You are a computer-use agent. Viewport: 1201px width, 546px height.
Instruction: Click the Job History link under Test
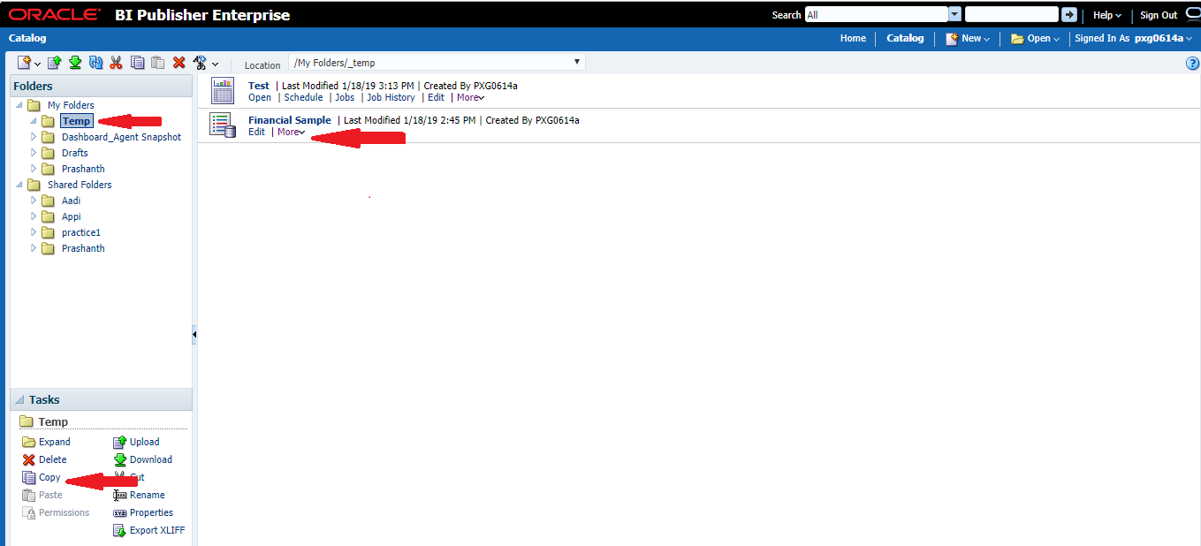pos(391,98)
